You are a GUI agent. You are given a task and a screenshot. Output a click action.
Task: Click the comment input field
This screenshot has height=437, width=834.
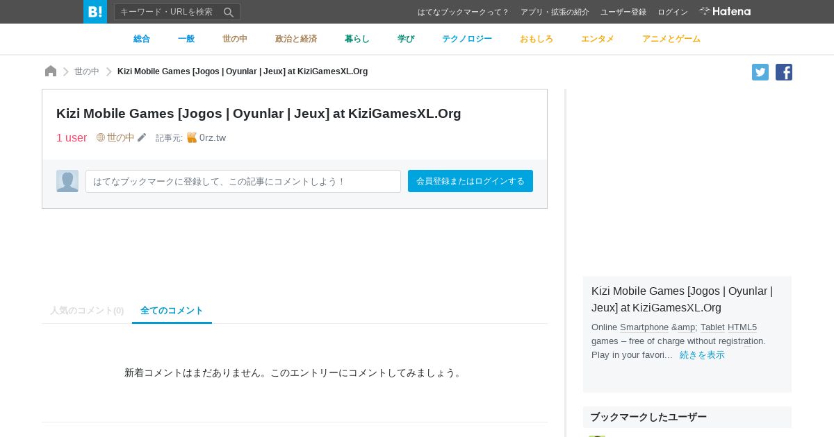click(x=243, y=181)
